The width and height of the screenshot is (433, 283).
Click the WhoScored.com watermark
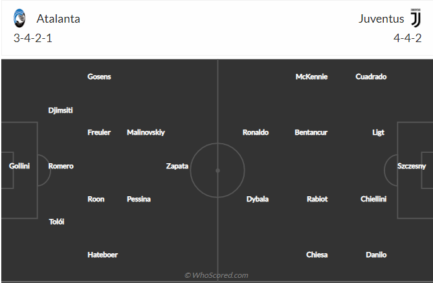click(216, 275)
